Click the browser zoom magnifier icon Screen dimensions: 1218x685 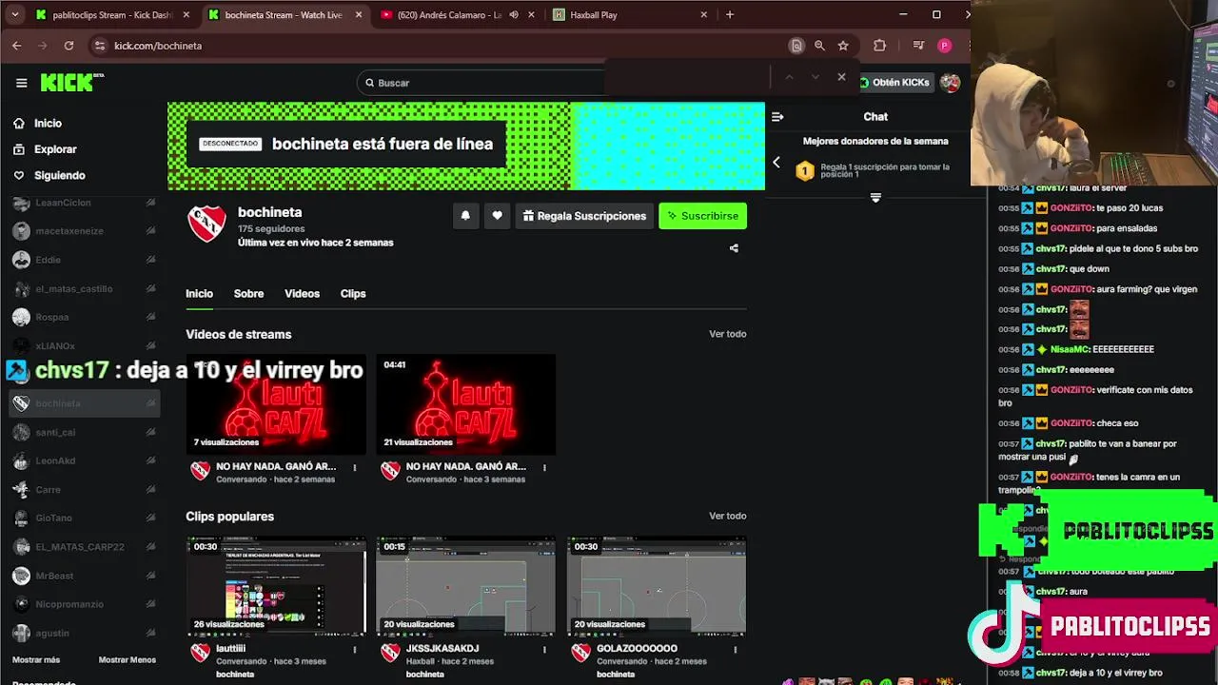tap(819, 46)
